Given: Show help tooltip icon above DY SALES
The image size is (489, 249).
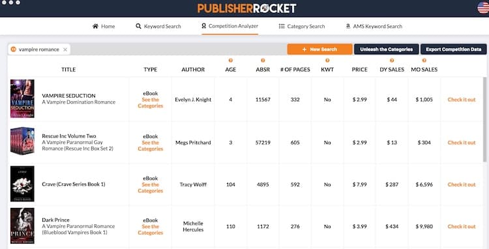Looking at the screenshot, I should [x=392, y=61].
